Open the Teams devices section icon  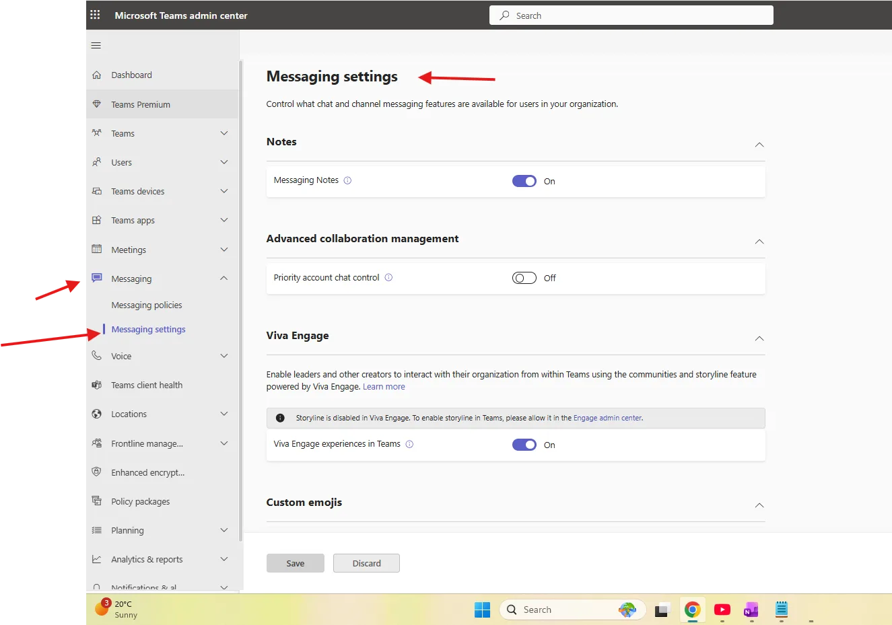98,191
